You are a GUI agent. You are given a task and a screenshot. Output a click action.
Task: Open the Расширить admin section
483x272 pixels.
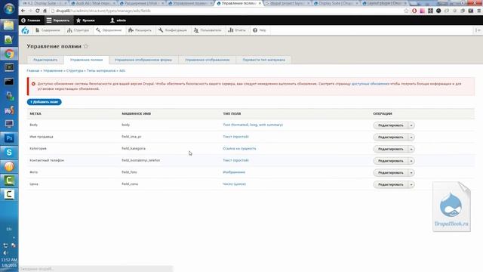(x=140, y=30)
